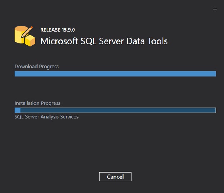This screenshot has width=224, height=193.
Task: Click the Installation Progress label
Action: coord(38,103)
